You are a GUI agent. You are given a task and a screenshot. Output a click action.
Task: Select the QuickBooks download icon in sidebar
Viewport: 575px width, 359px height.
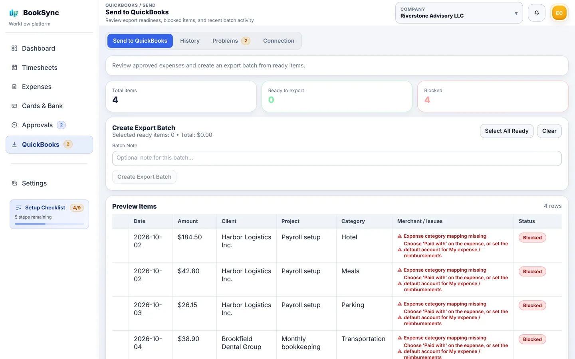(x=14, y=144)
